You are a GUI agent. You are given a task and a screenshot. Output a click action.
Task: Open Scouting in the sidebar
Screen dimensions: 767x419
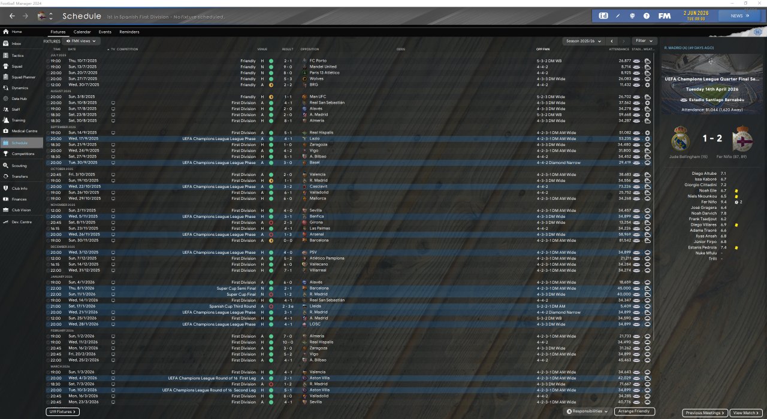tap(22, 166)
